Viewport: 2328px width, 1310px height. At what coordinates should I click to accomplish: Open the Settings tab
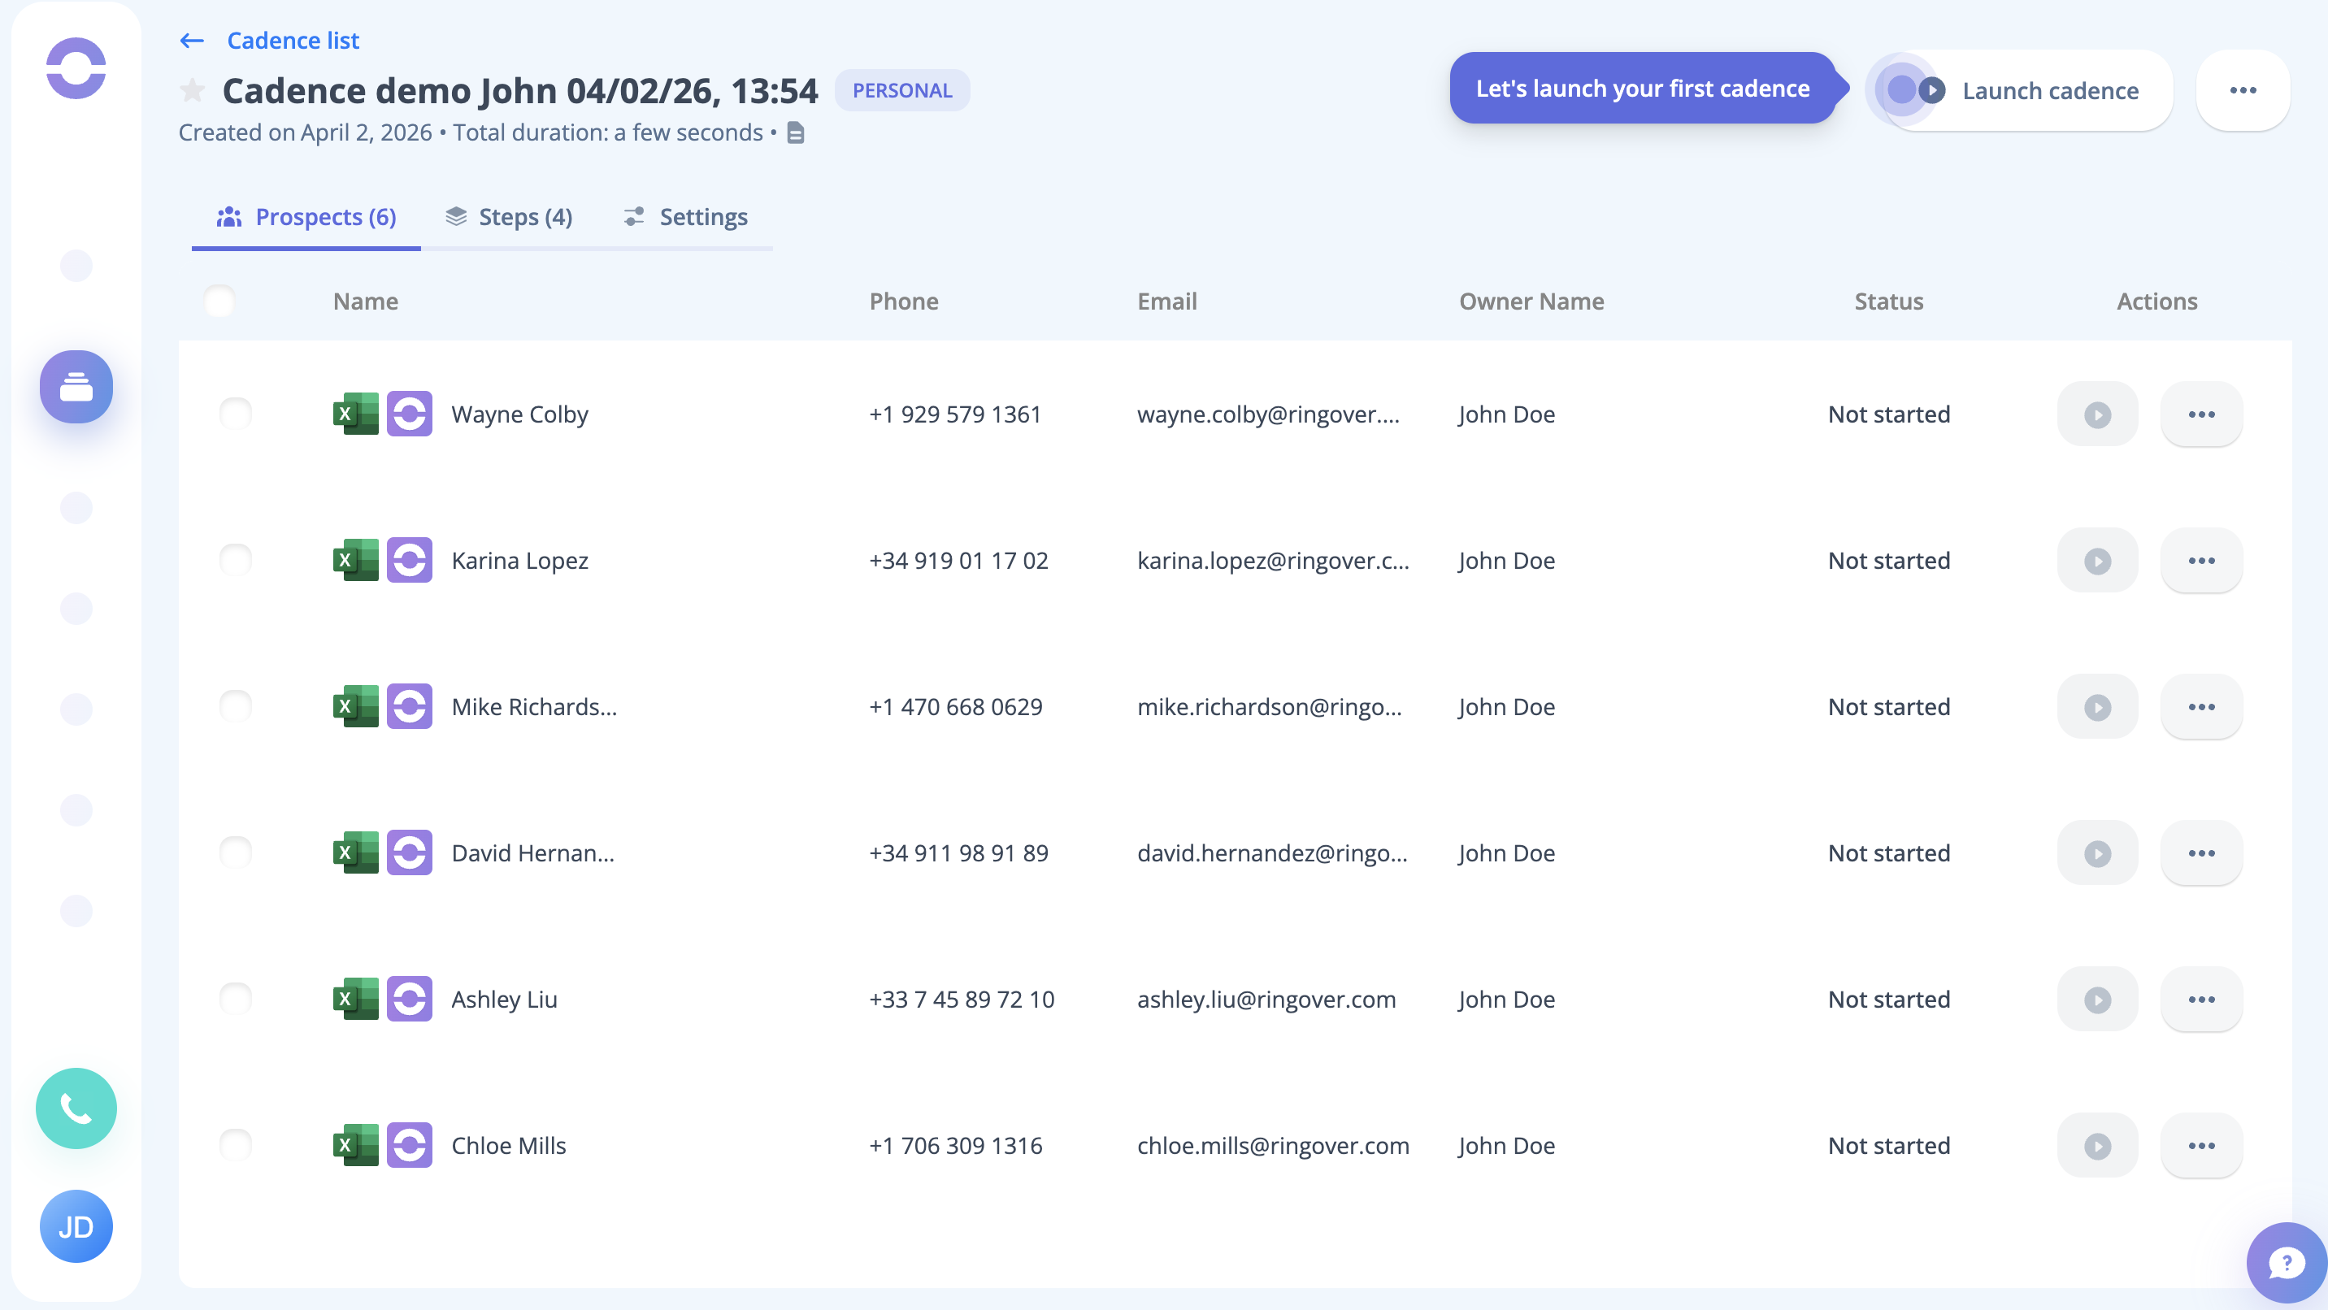[x=686, y=217]
